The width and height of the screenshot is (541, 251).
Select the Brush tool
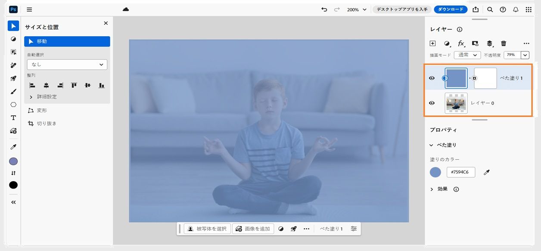13,91
